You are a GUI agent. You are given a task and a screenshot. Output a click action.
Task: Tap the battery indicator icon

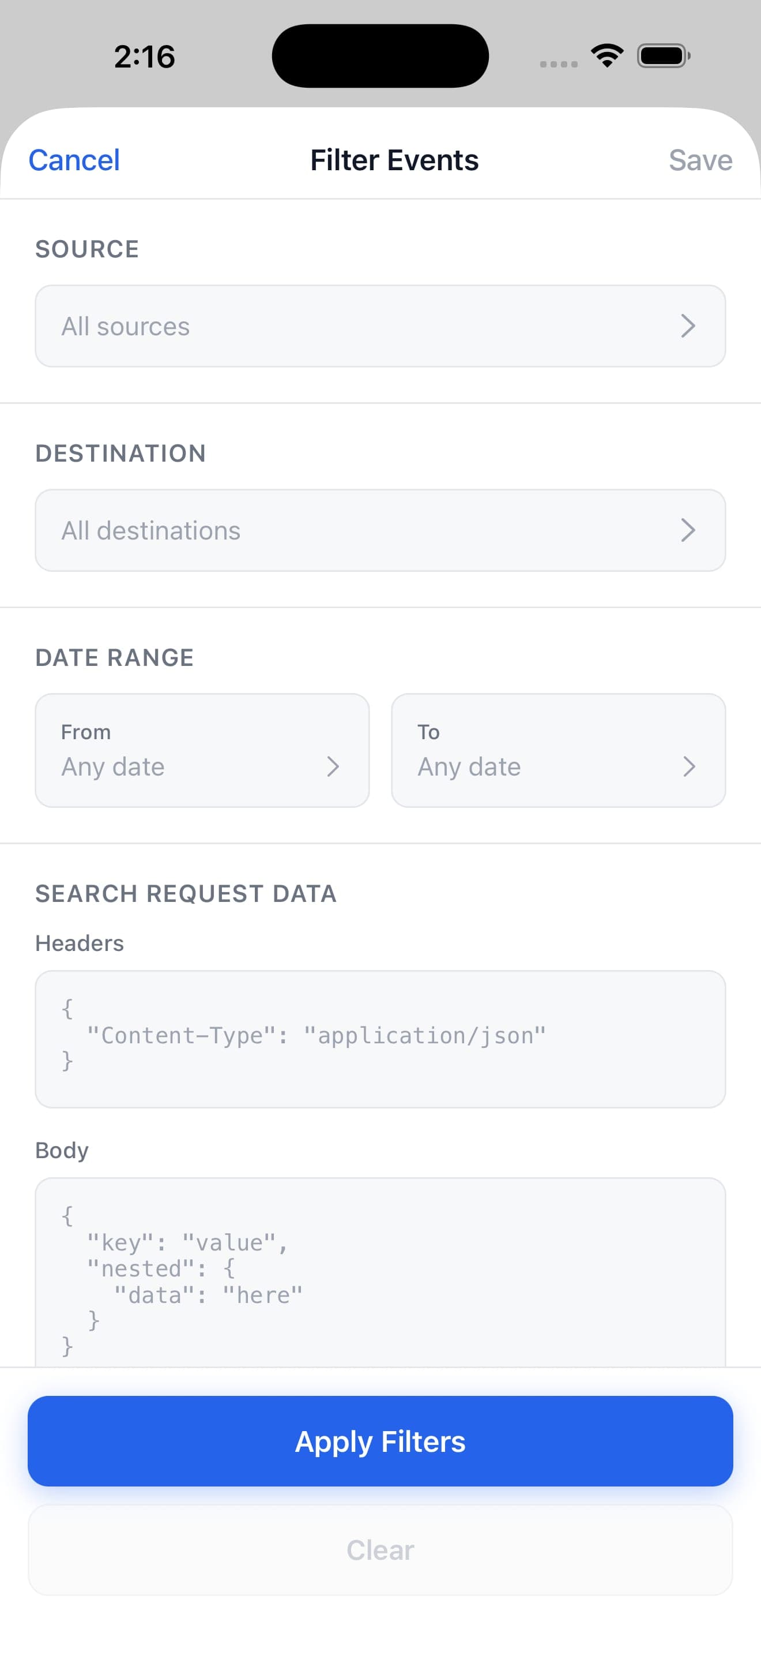[664, 56]
